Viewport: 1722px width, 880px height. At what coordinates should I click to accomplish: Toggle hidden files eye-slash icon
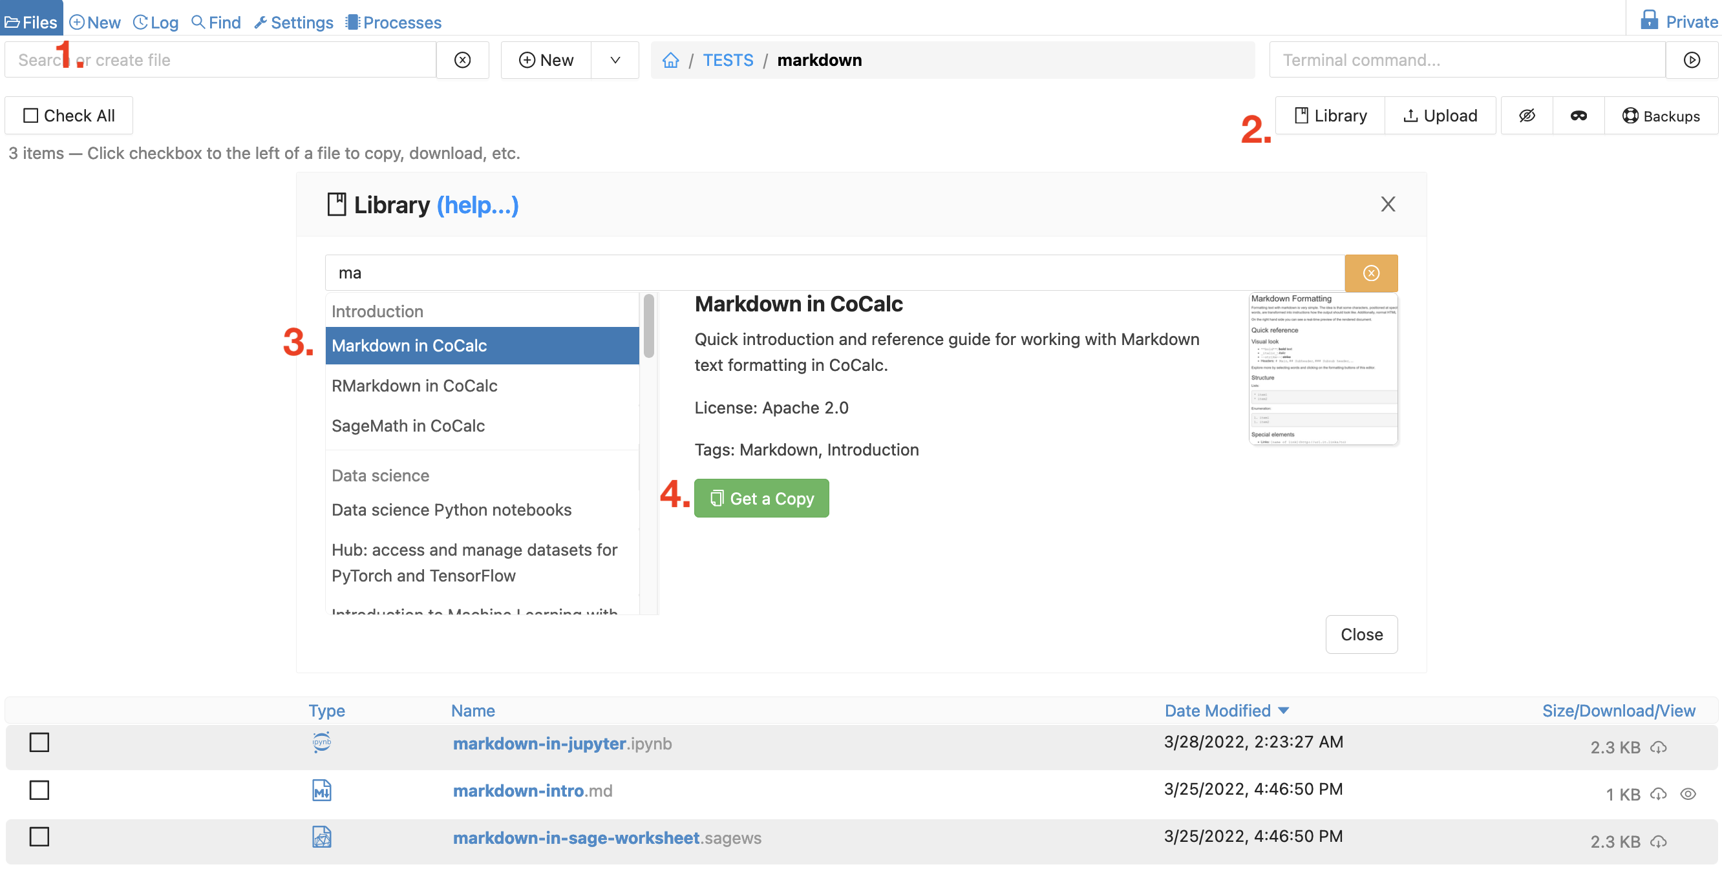click(x=1526, y=116)
